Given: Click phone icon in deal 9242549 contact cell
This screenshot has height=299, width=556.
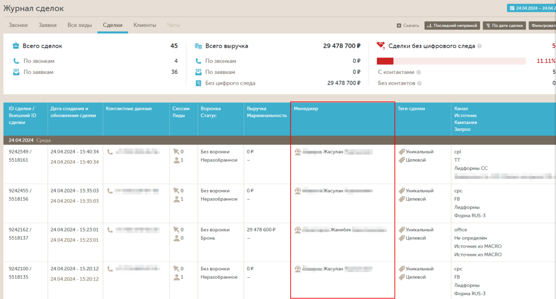Looking at the screenshot, I should [x=110, y=152].
